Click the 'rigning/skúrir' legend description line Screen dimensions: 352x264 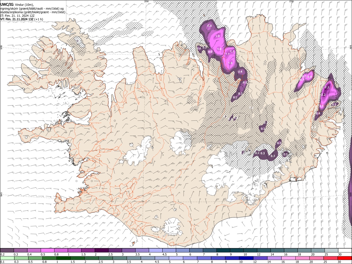click(x=32, y=9)
